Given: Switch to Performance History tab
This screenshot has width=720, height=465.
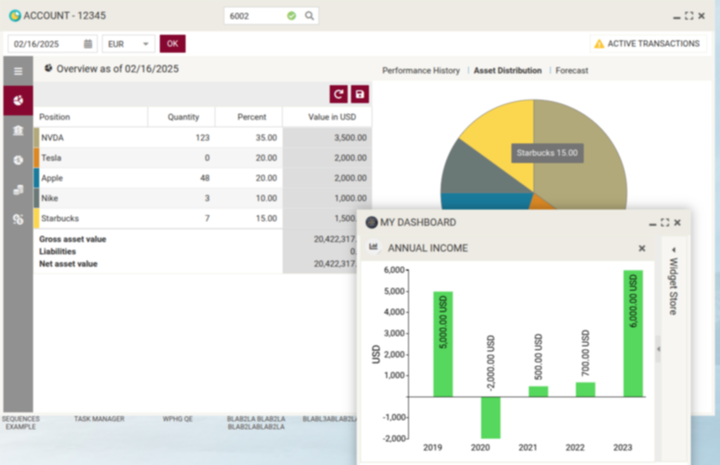Looking at the screenshot, I should pyautogui.click(x=421, y=71).
